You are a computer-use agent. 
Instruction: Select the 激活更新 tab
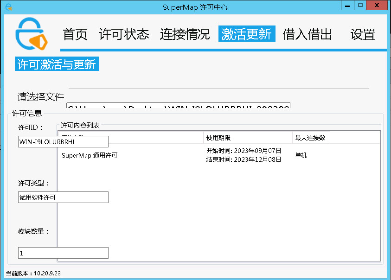tap(247, 34)
